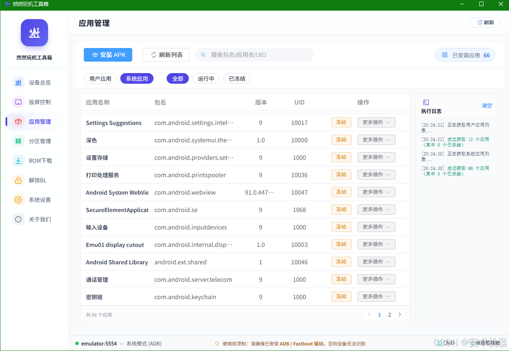Expand 更多操作 for Emu01 display cutout

click(x=376, y=244)
